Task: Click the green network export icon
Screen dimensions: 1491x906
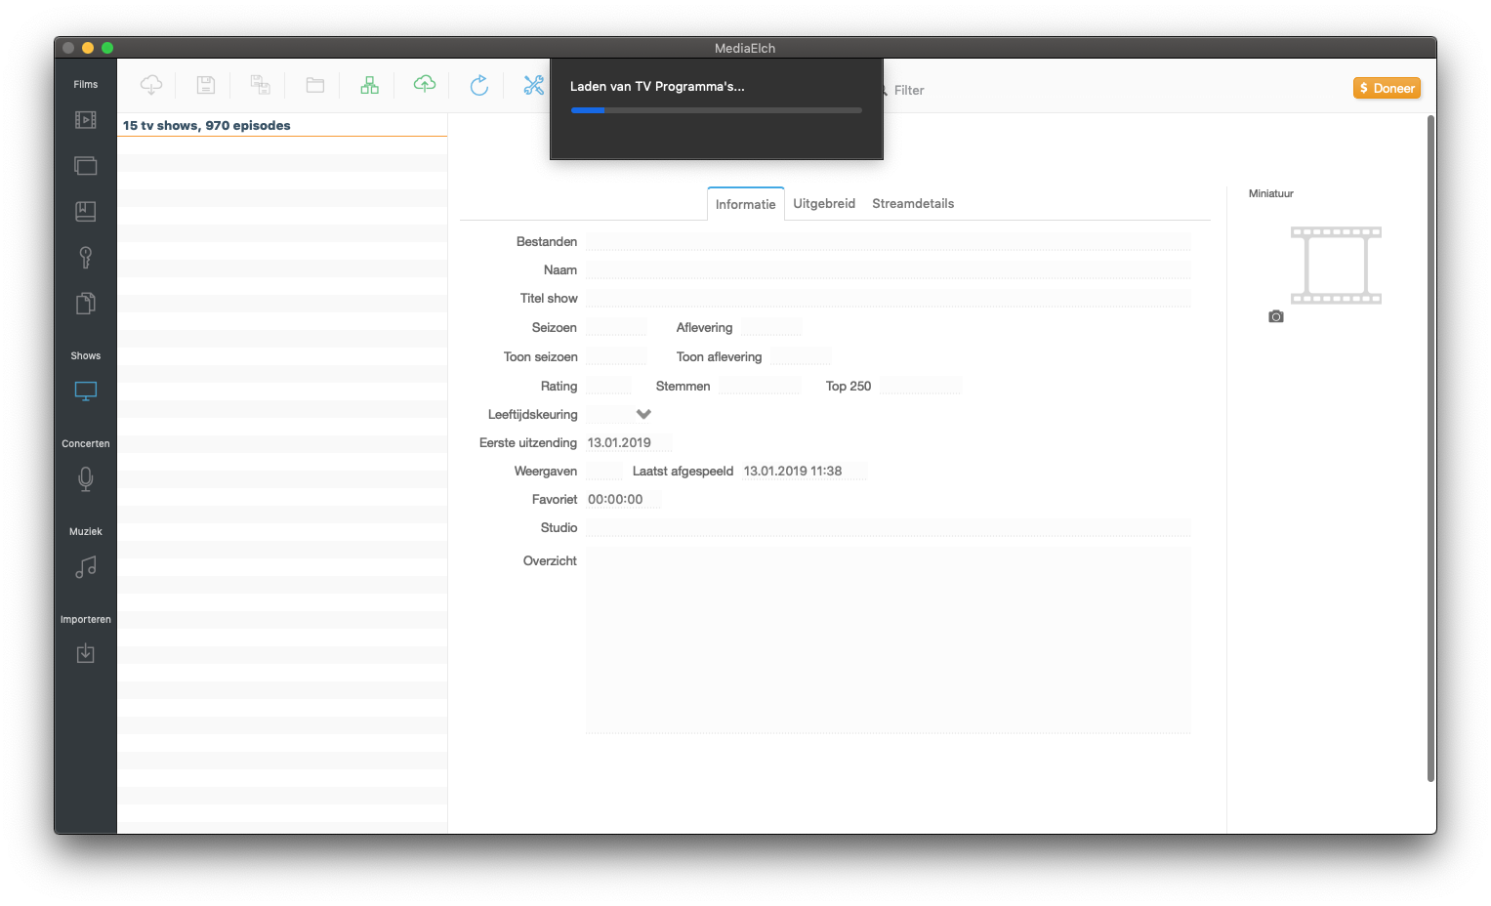Action: [369, 85]
